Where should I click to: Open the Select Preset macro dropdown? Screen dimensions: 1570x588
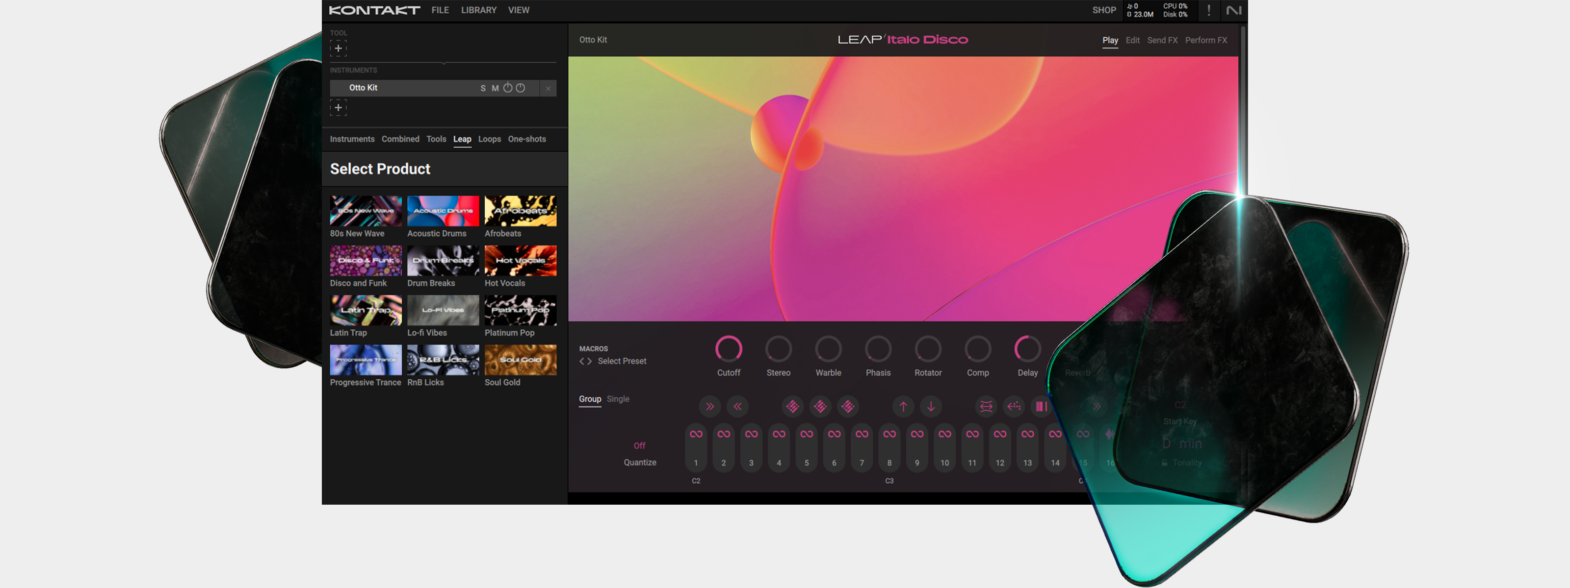(x=621, y=361)
